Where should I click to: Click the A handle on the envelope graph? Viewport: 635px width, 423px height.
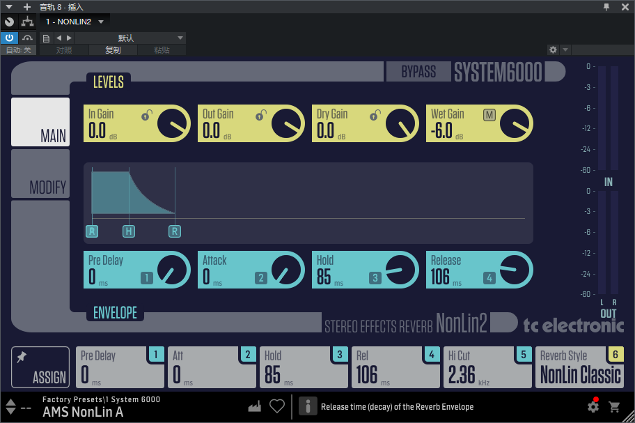(92, 231)
